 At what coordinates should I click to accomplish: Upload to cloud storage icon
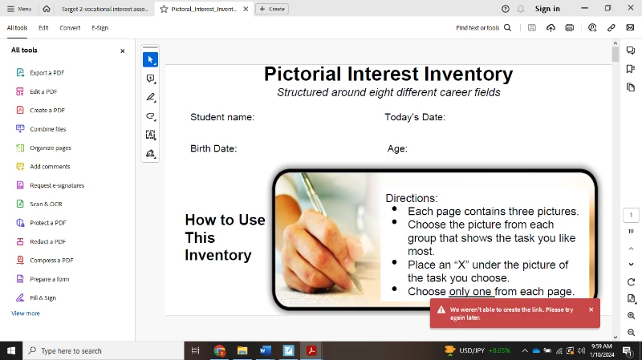click(551, 28)
